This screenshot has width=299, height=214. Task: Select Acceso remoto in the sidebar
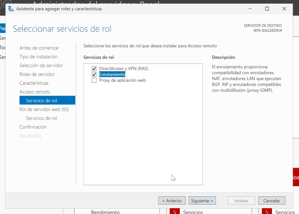(35, 92)
